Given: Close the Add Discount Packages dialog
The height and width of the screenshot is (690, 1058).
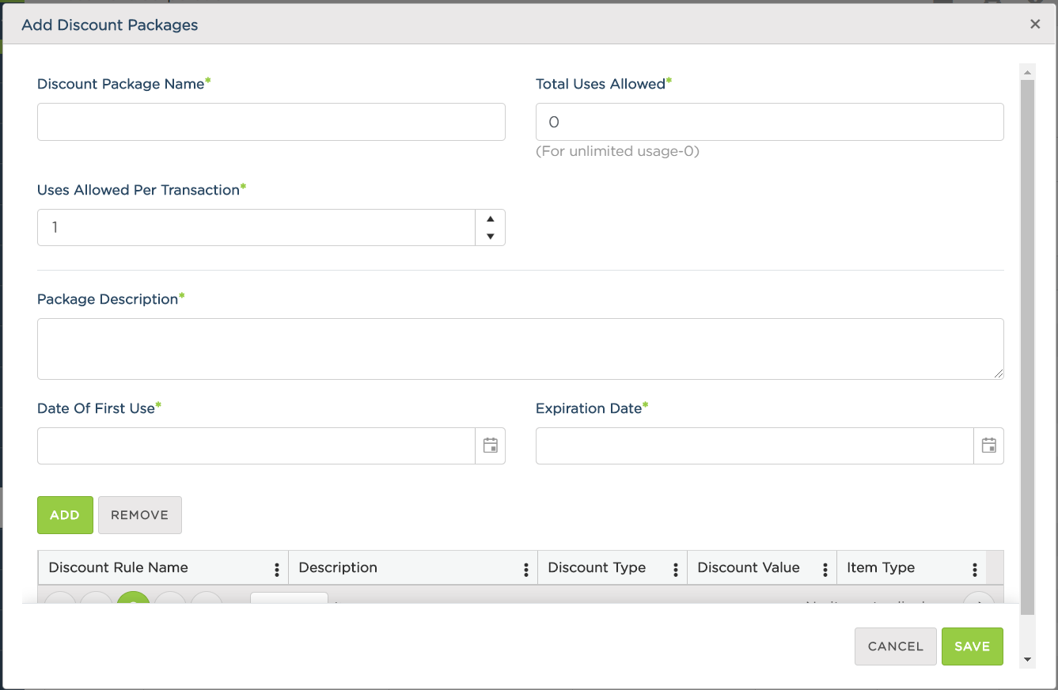Looking at the screenshot, I should click(x=1035, y=24).
